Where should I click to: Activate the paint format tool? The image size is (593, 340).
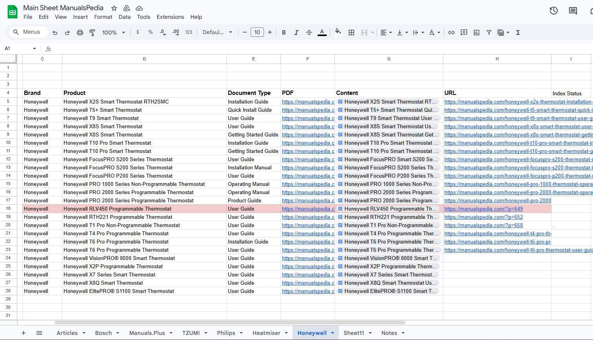point(93,33)
